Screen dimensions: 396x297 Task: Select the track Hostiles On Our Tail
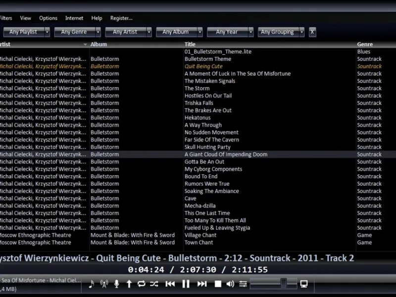tap(208, 96)
